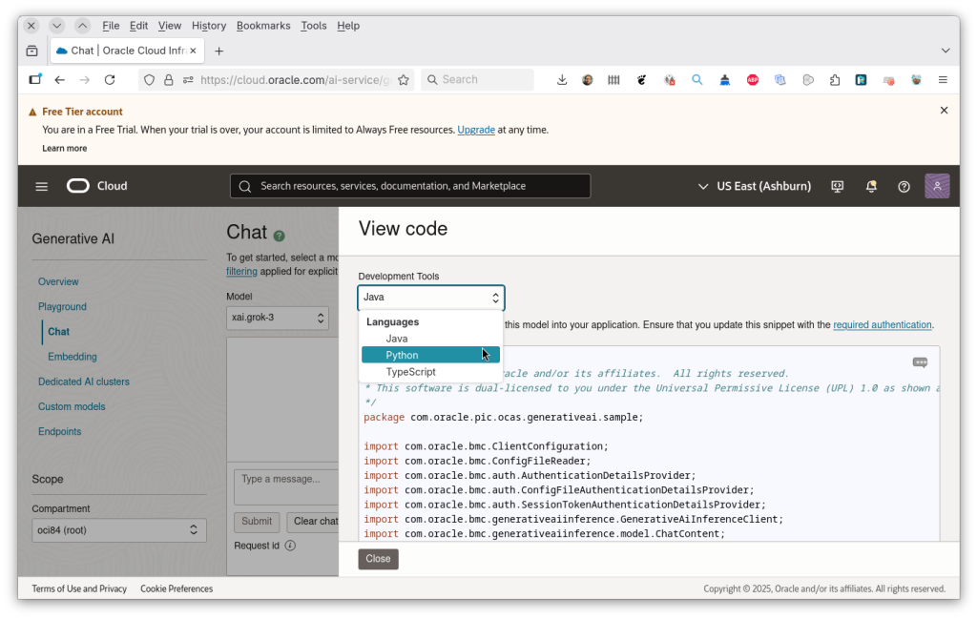The image size is (977, 619).
Task: Open the announcements bell icon
Action: click(871, 186)
